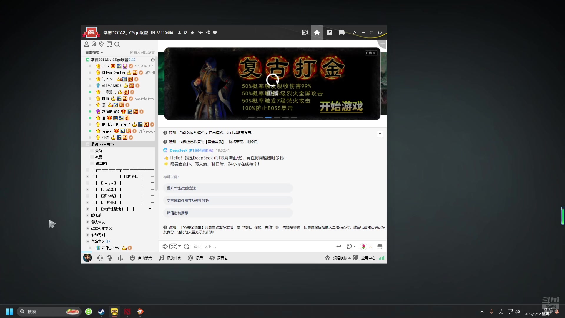Click the enter/send arrow icon
The height and width of the screenshot is (318, 565).
(x=339, y=246)
